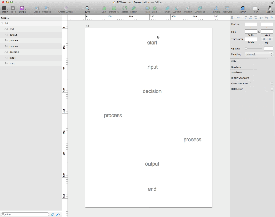This screenshot has width=275, height=217.
Task: Click the Export icon
Action: coord(269,8)
